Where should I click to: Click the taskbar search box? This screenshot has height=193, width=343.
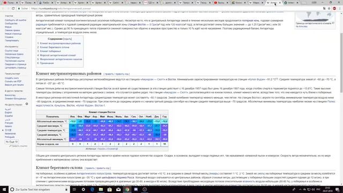click(x=39, y=189)
